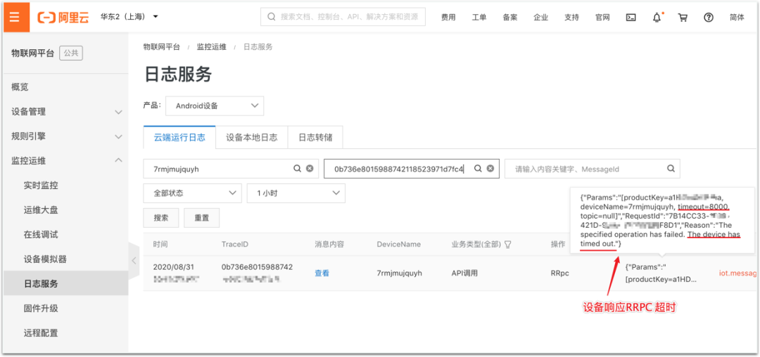Viewport: 760px width, 357px height.
Task: Switch language via 简体
Action: point(737,18)
